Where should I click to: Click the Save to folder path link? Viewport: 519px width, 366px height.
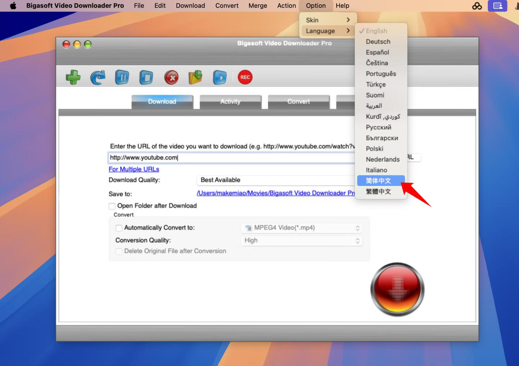276,193
